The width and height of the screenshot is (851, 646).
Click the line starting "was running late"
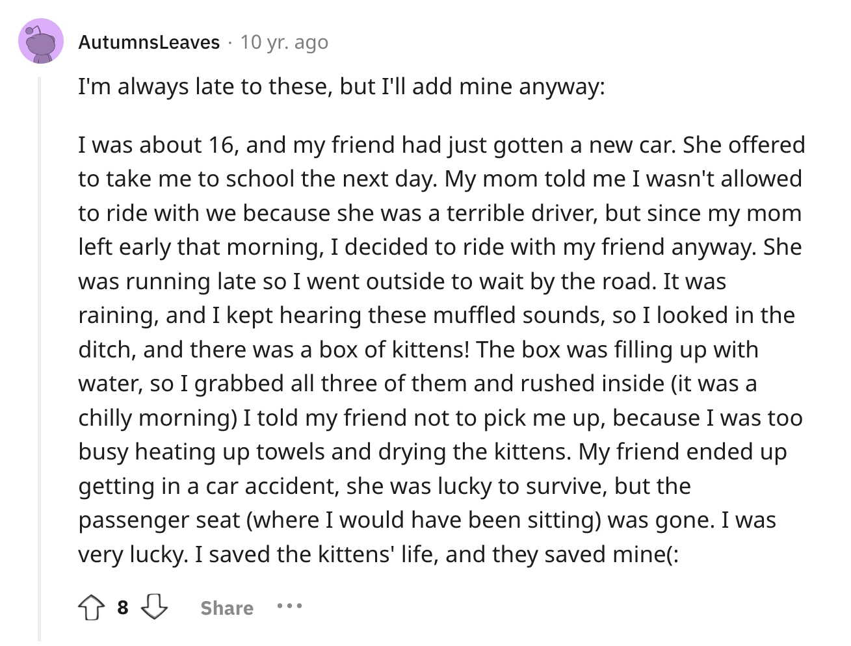click(x=402, y=281)
